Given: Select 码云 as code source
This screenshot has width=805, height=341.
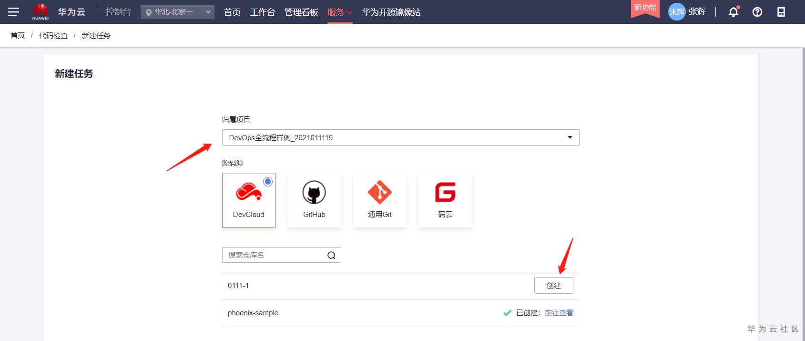Looking at the screenshot, I should point(445,200).
